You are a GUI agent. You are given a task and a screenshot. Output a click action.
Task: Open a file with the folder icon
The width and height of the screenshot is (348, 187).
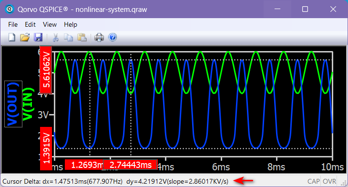click(25, 37)
